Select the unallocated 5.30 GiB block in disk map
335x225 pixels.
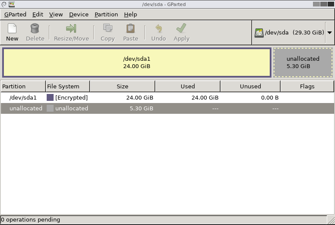[303, 62]
